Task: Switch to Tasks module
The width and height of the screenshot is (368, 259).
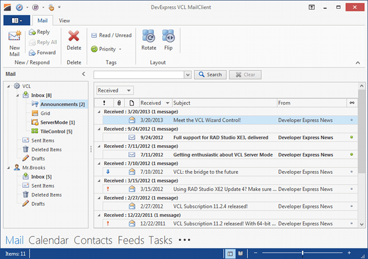Action: click(161, 240)
